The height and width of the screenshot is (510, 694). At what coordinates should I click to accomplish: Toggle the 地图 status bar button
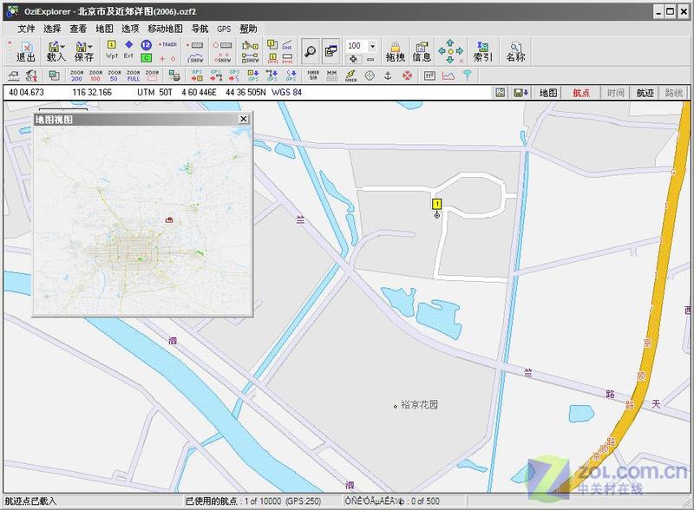click(x=548, y=93)
